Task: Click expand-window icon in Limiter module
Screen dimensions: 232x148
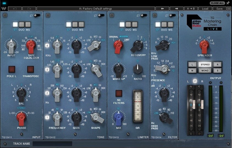Action: coord(138,15)
